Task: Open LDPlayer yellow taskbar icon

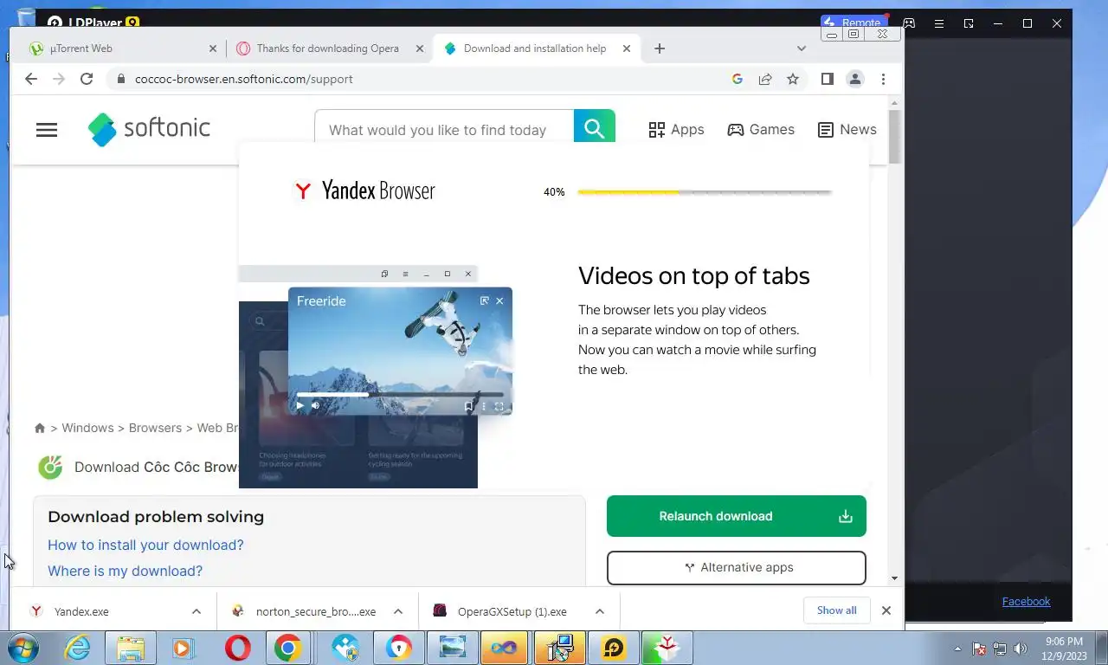Action: 614,648
